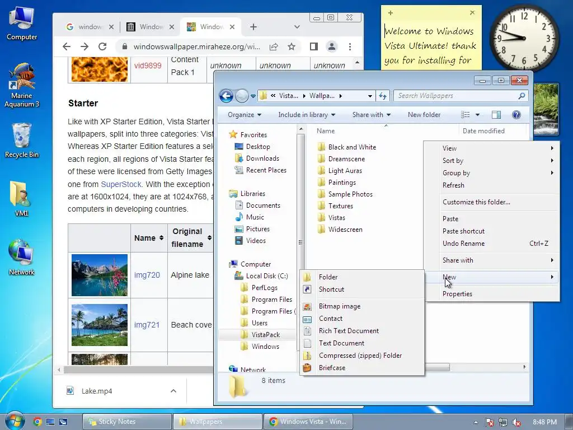Click volume muted tray icon
Image resolution: width=573 pixels, height=430 pixels.
tap(516, 422)
